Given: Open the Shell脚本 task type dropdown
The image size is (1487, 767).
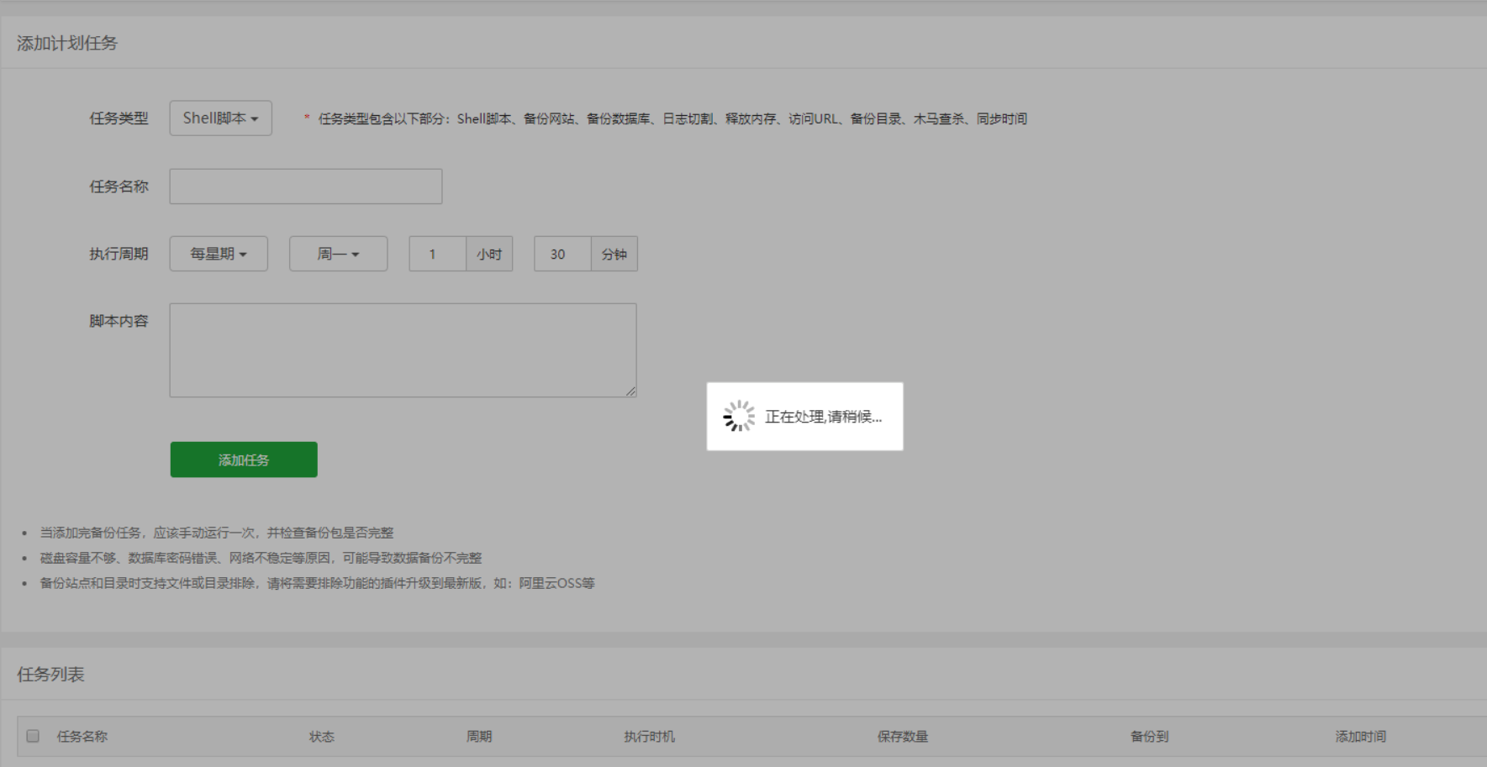Looking at the screenshot, I should [219, 118].
